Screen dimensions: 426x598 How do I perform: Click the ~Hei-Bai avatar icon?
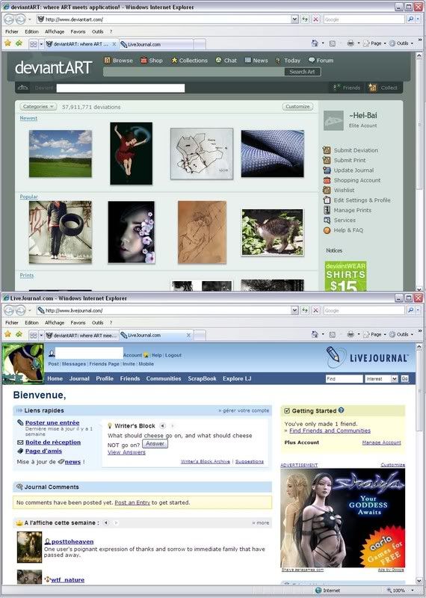(x=334, y=120)
